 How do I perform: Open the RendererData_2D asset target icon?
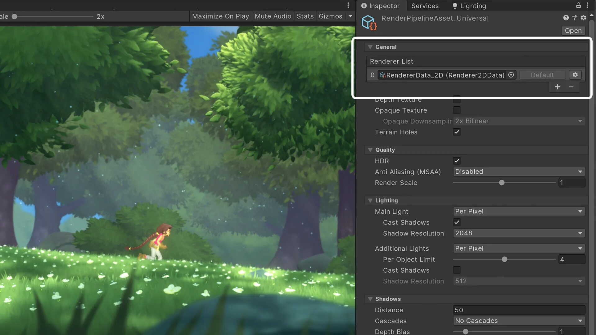(511, 75)
